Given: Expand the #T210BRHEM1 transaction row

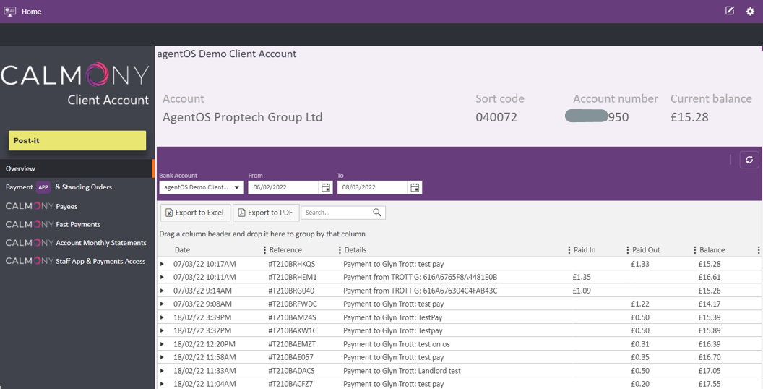Looking at the screenshot, I should click(162, 278).
